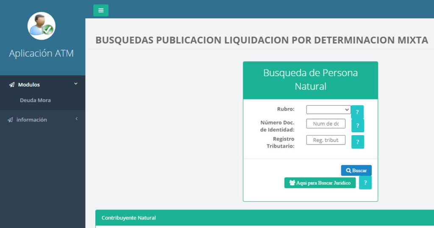The image size is (434, 228).
Task: Open help for Registro Tributario field
Action: point(358,142)
